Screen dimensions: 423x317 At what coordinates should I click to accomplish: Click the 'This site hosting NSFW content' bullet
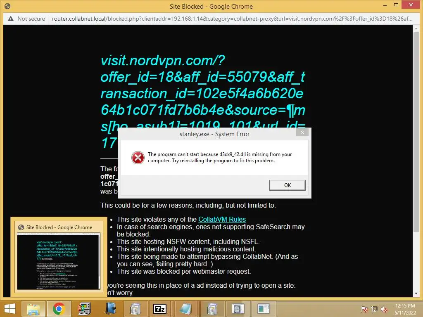pyautogui.click(x=188, y=242)
